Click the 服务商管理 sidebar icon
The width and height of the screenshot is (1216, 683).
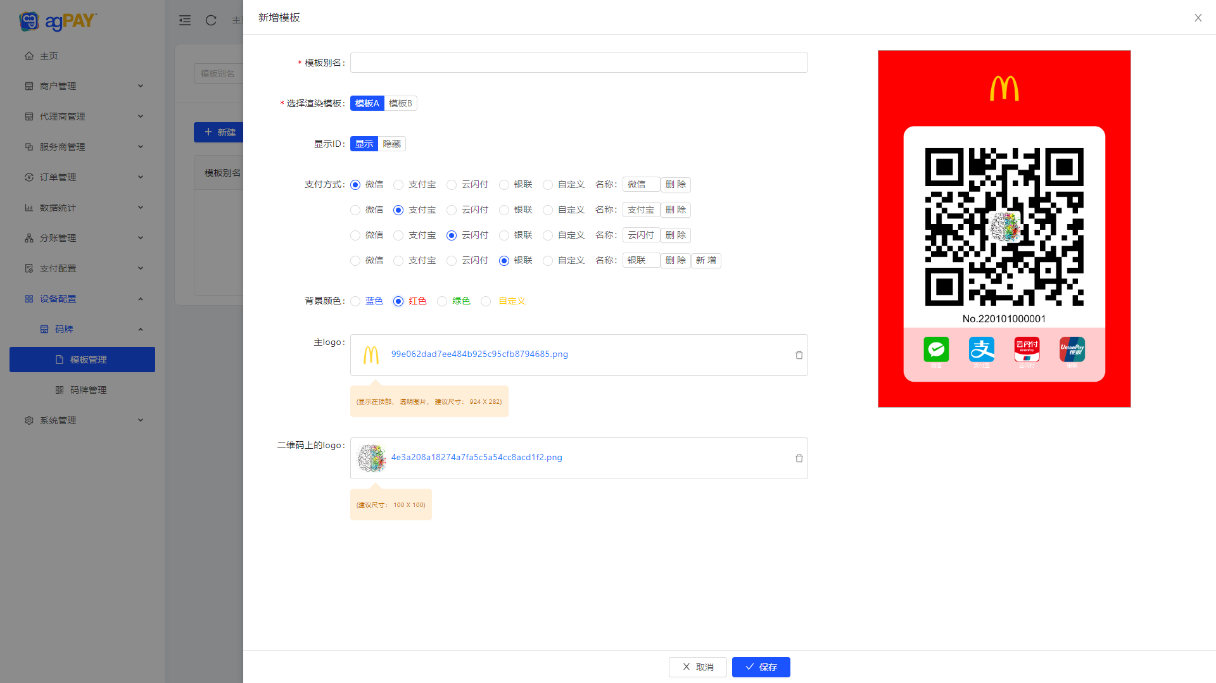point(29,147)
